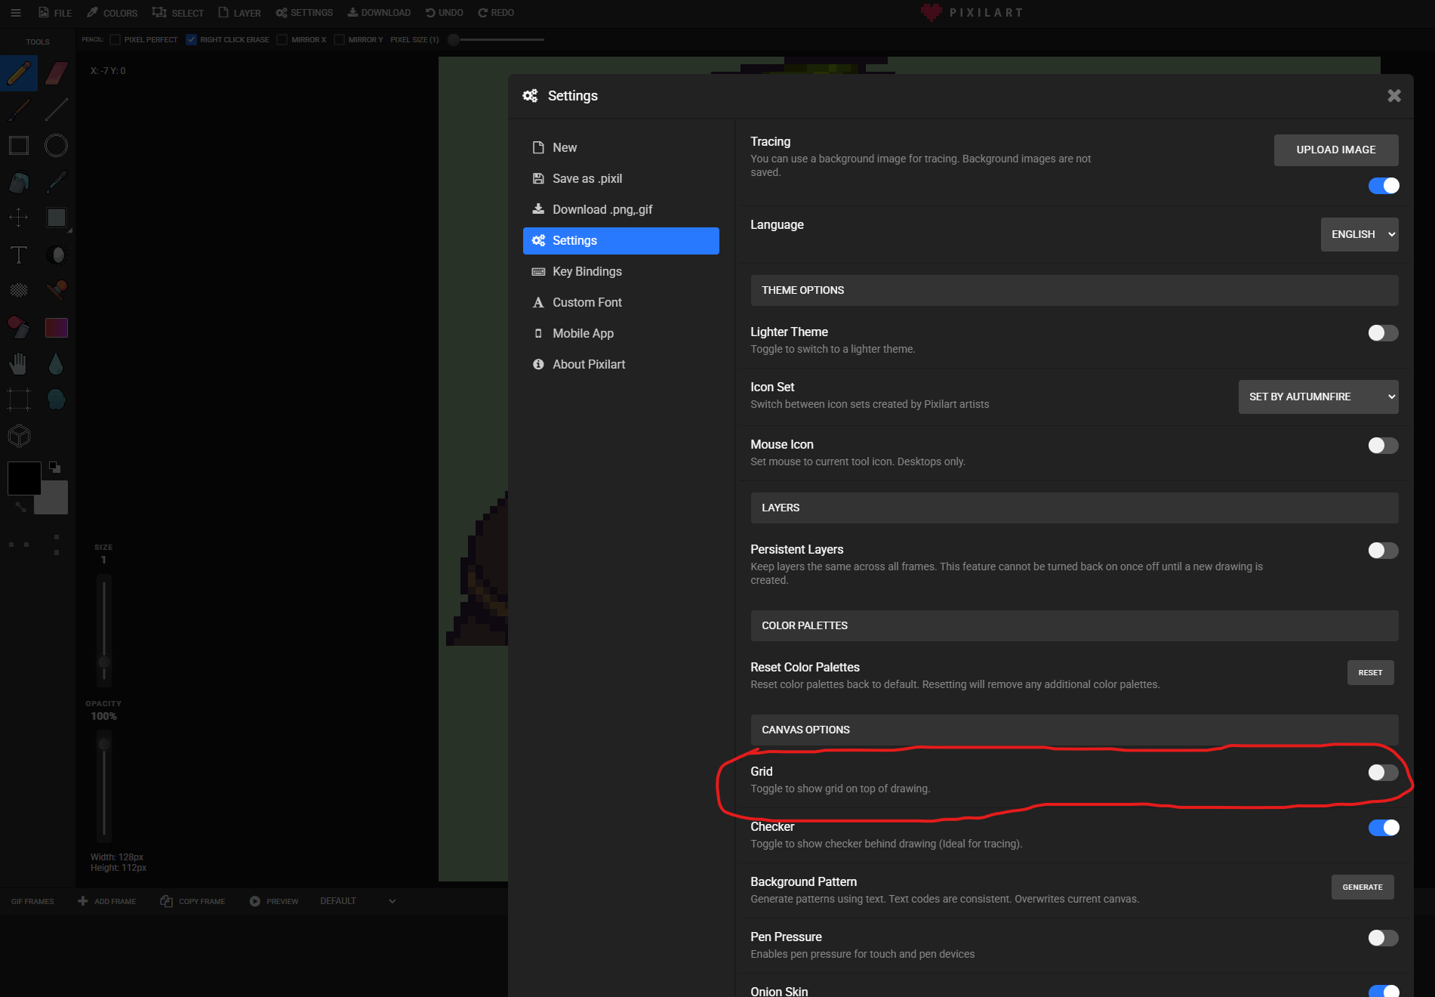
Task: Open the Language dropdown showing English
Action: click(1359, 235)
